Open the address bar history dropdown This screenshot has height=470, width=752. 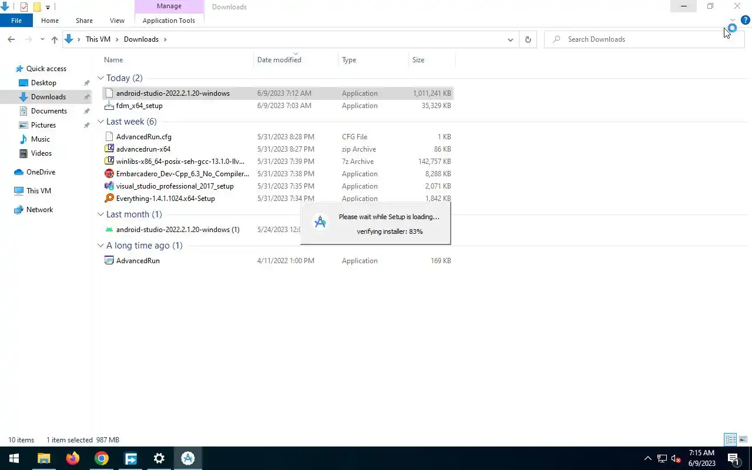point(510,39)
